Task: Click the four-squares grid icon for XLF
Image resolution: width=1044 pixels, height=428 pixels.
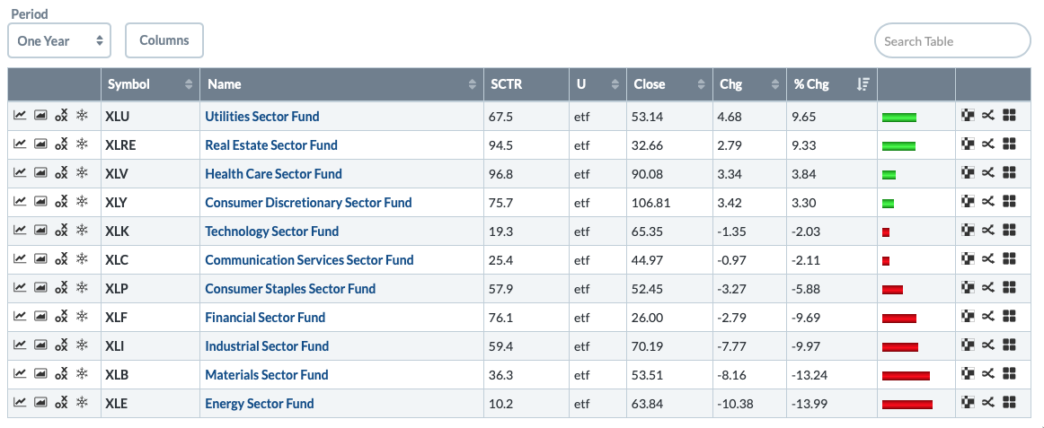Action: [x=1008, y=317]
